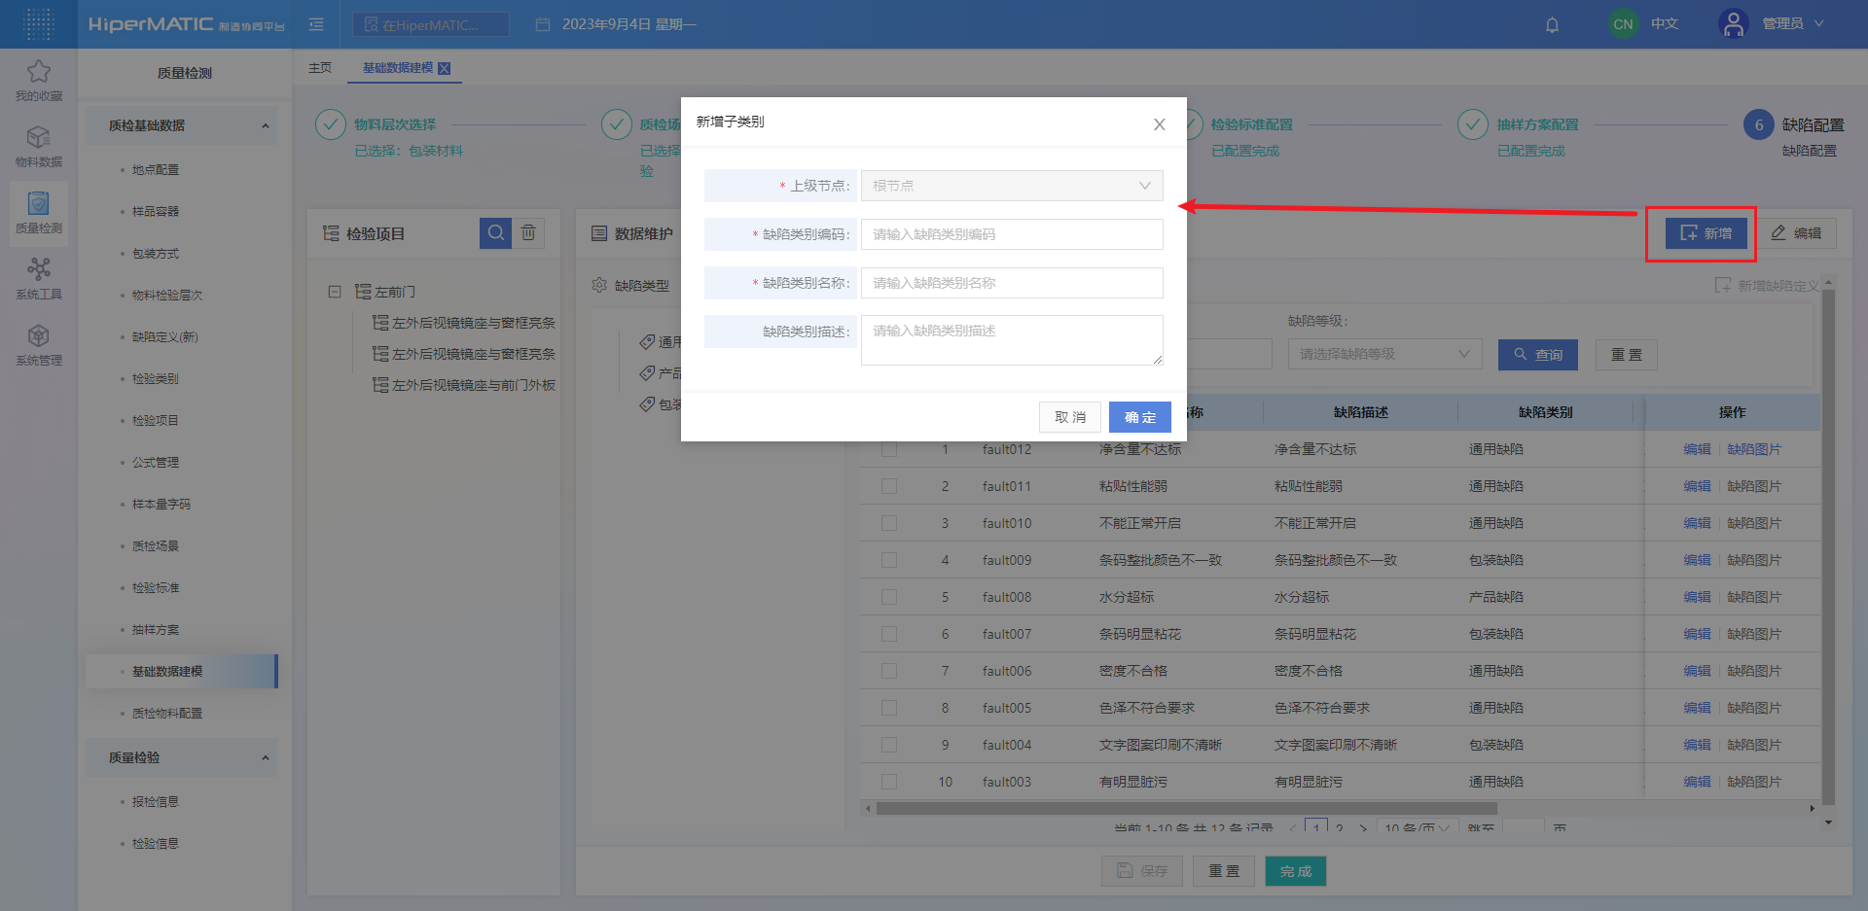Open 我的收藏 favorites star in sidebar
This screenshot has width=1868, height=911.
click(x=39, y=80)
